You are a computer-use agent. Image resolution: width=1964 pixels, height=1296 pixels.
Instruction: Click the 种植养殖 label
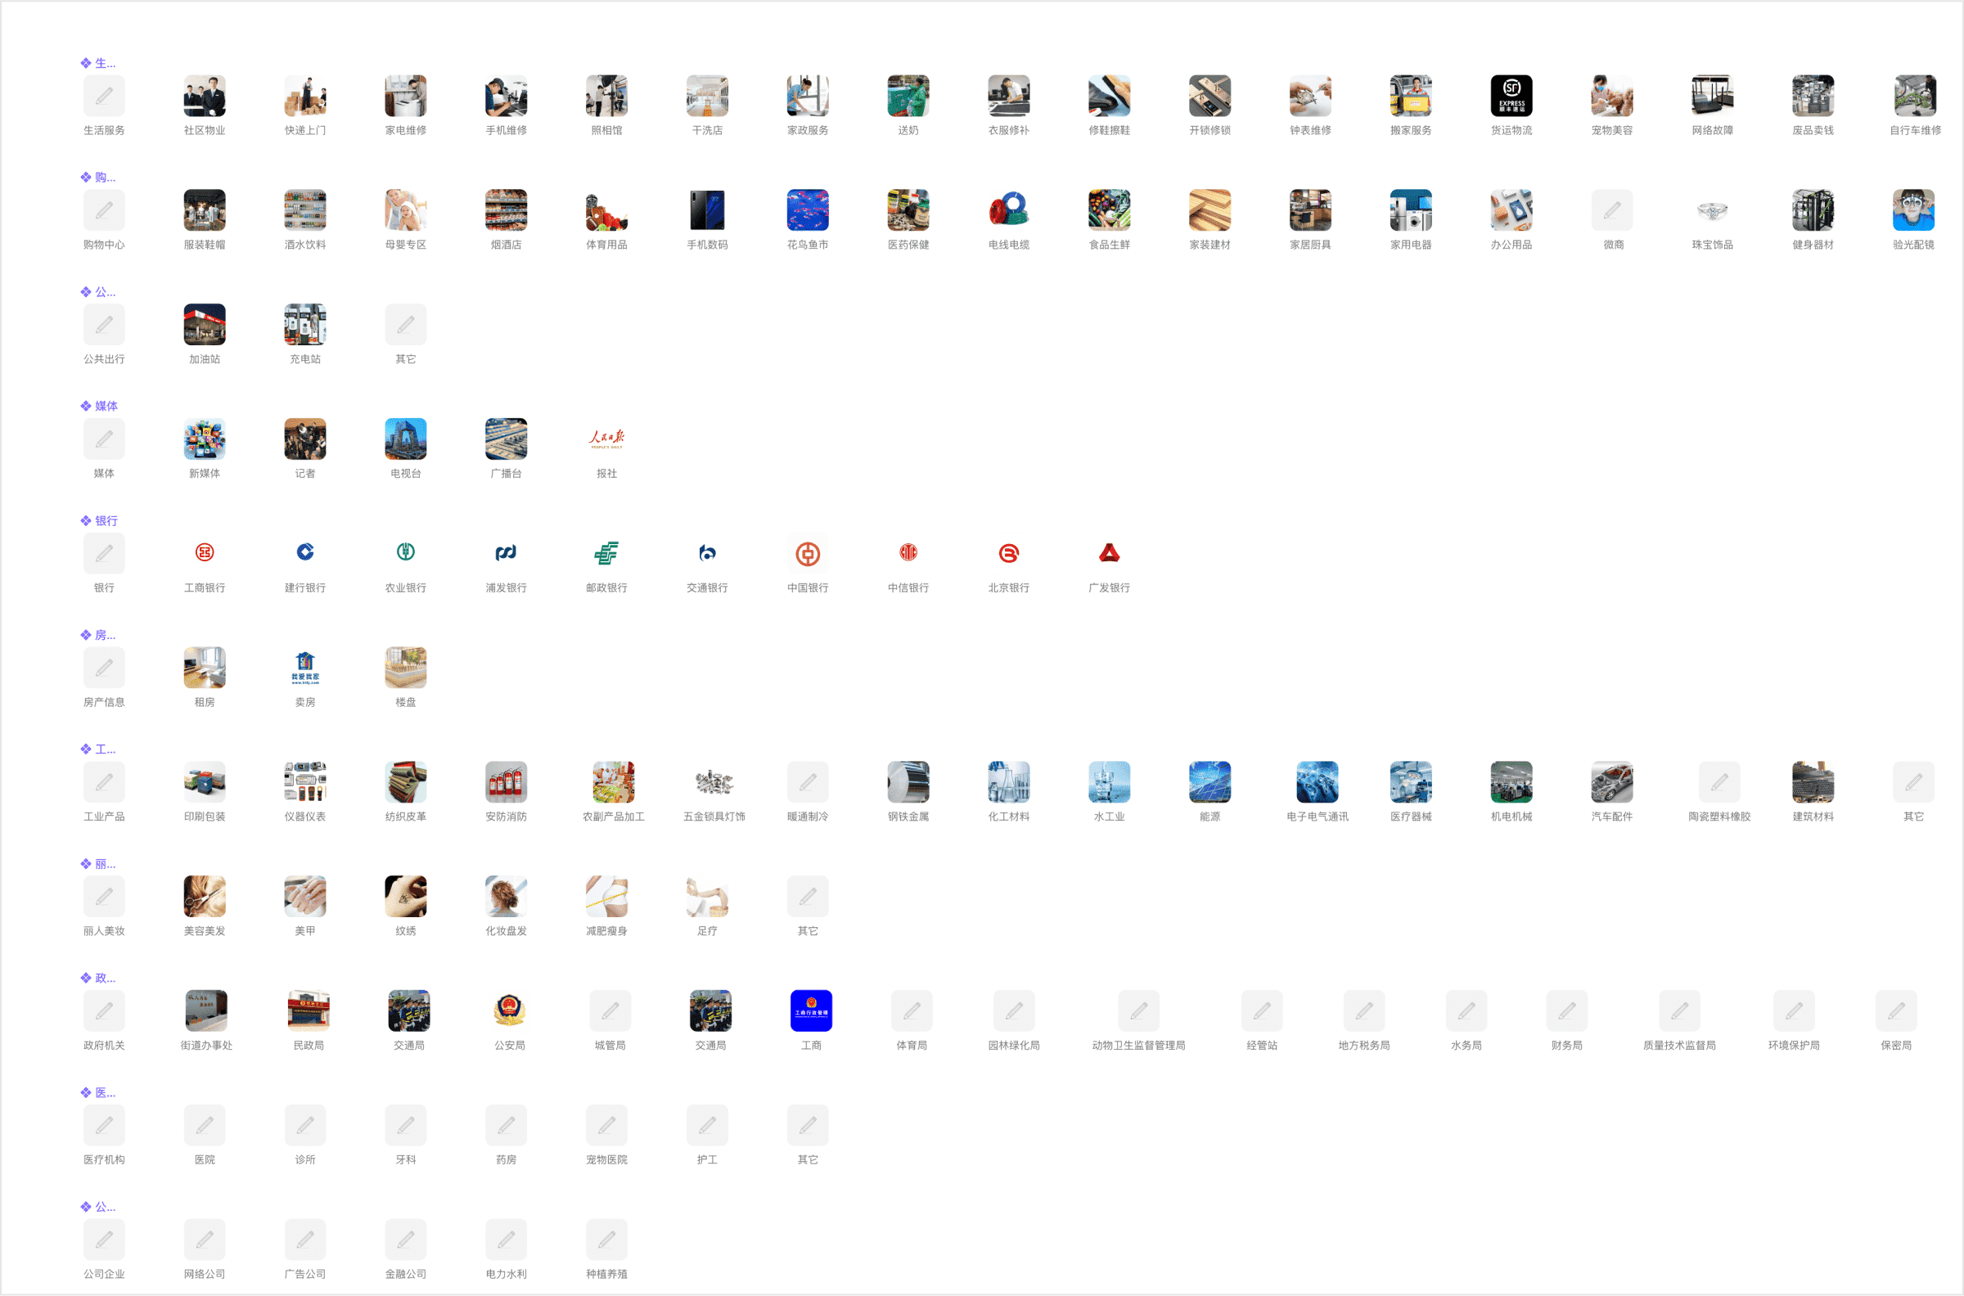[606, 1274]
